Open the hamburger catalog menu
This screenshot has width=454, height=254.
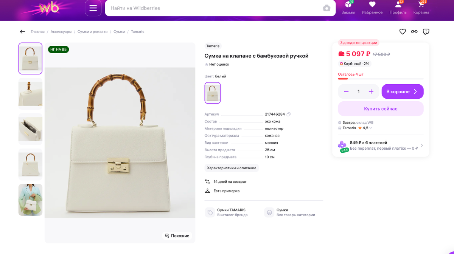93,8
